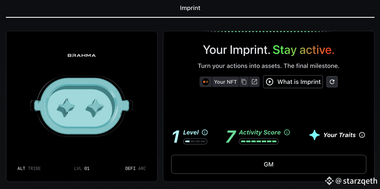Show info about Level
Viewport: 380px width, 189px height.
205,132
